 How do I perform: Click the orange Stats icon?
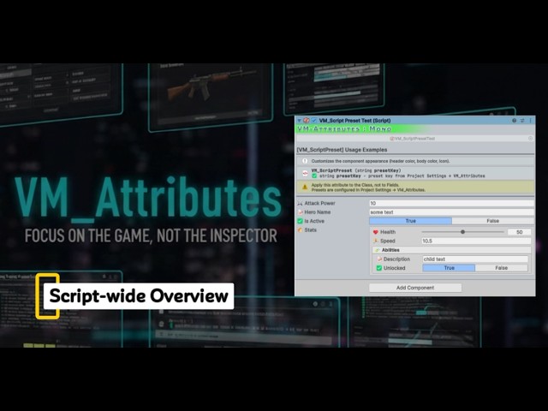(x=300, y=230)
